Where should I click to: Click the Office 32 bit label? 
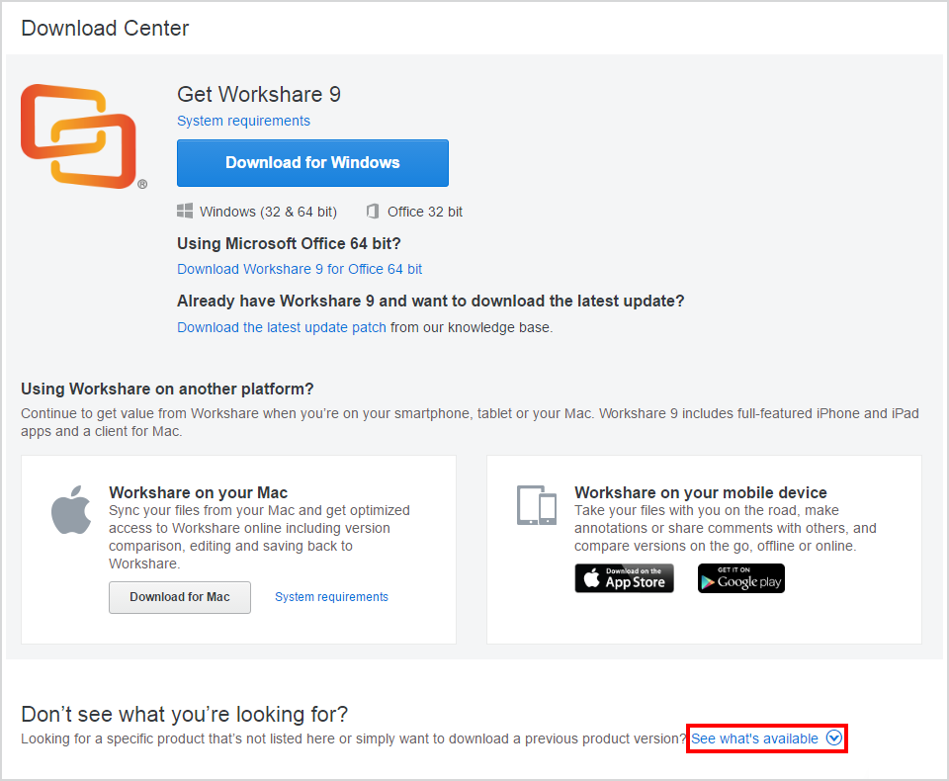coord(425,212)
